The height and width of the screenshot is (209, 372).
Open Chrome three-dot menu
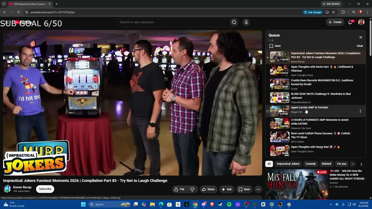pos(368,12)
